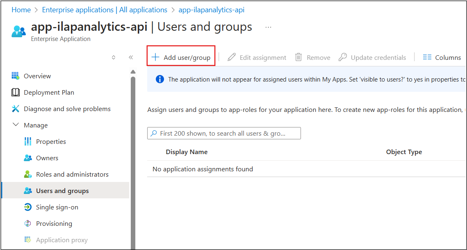The height and width of the screenshot is (250, 467).
Task: Click the 'Assign users and groups to app-roles' text
Action: pos(305,110)
